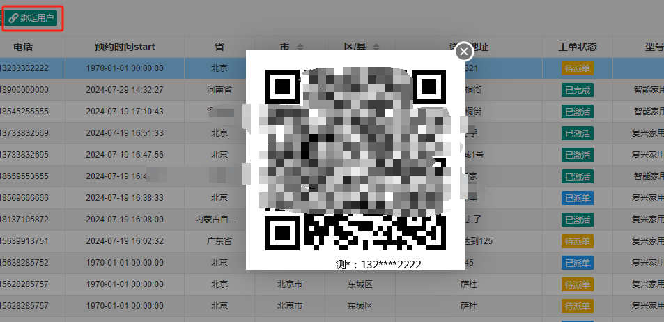
Task: Click the 预约时间start column header
Action: 125,47
